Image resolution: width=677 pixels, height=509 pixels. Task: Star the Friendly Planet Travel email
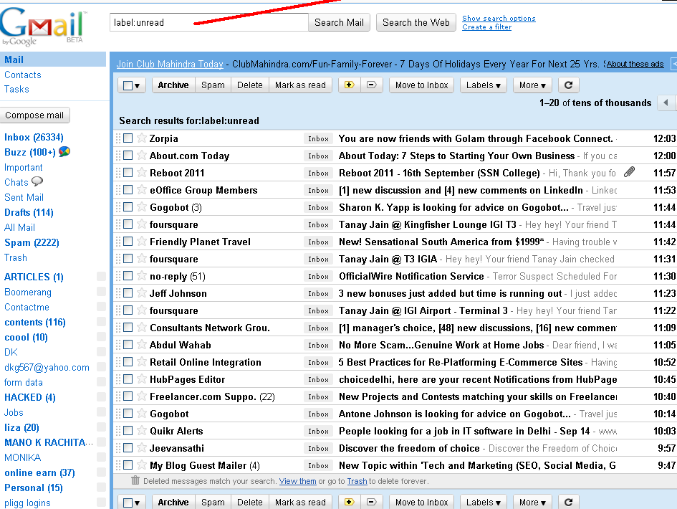pyautogui.click(x=142, y=241)
